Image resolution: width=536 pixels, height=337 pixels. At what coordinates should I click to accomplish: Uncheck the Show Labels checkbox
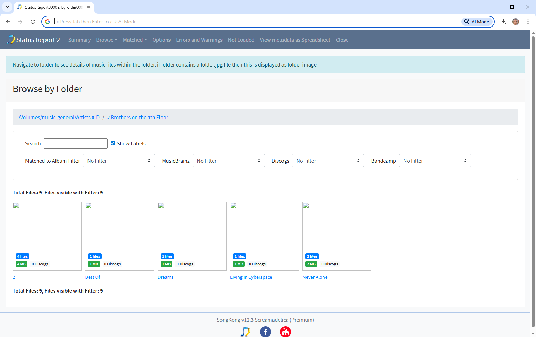click(x=113, y=143)
